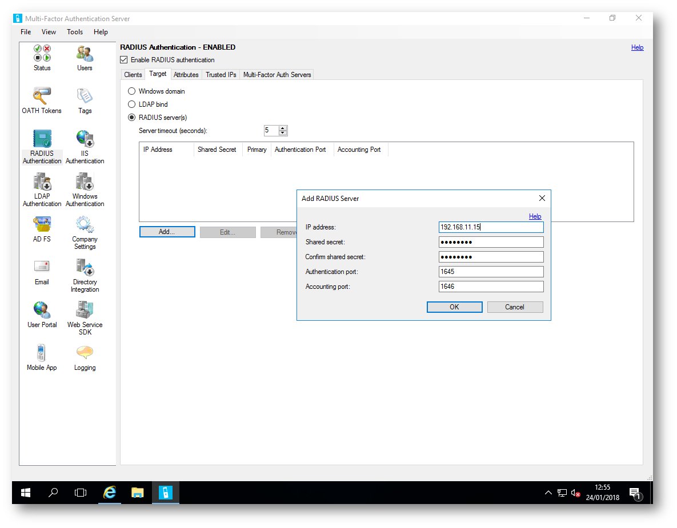Switch to the Target tab
This screenshot has width=677, height=528.
coord(158,74)
